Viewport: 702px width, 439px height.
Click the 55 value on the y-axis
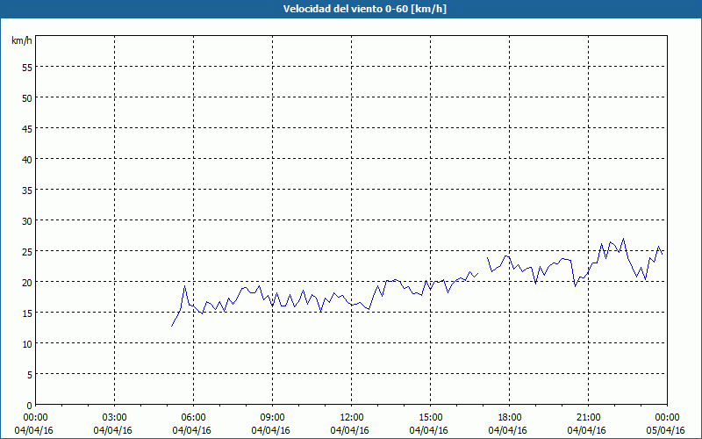pos(27,68)
